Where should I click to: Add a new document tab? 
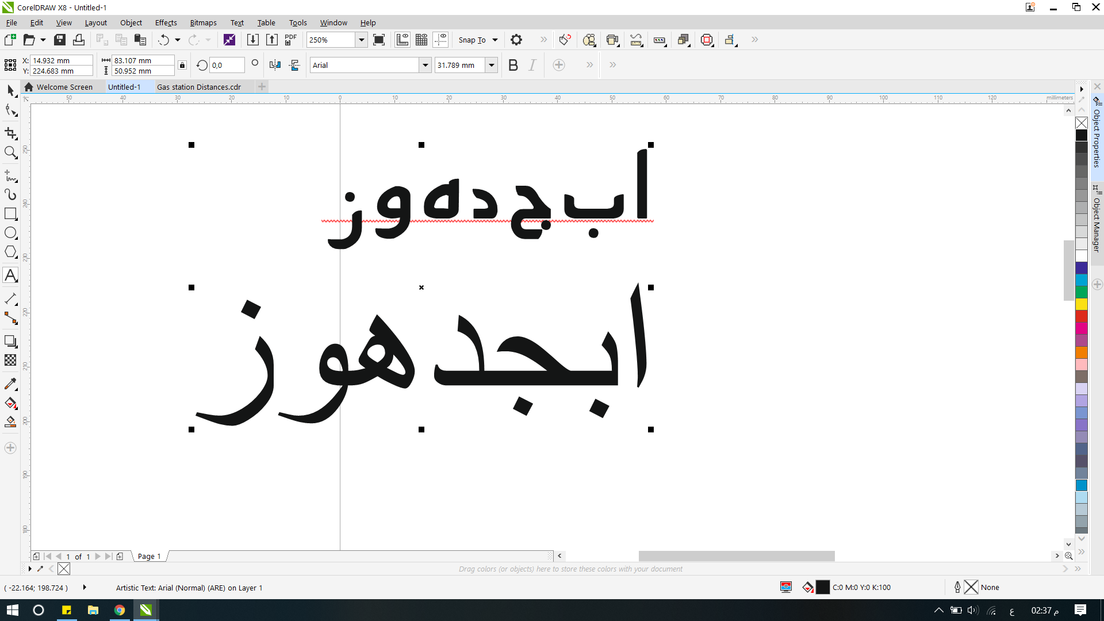click(x=262, y=87)
